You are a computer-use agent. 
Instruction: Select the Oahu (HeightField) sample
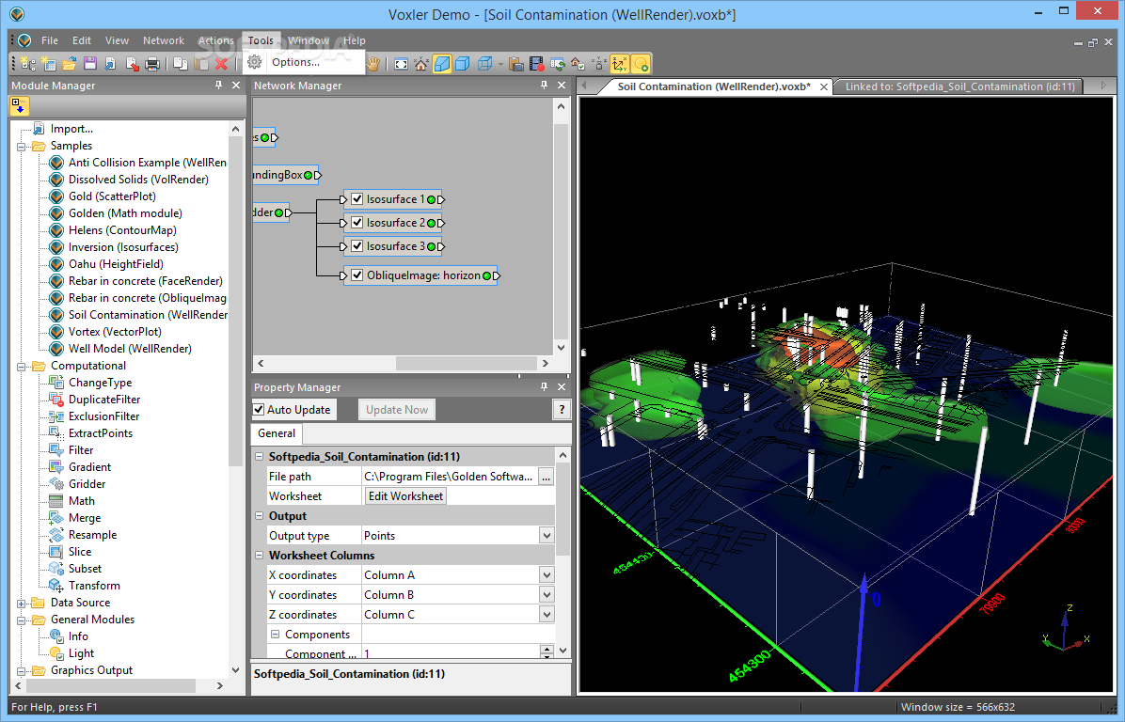tap(116, 264)
